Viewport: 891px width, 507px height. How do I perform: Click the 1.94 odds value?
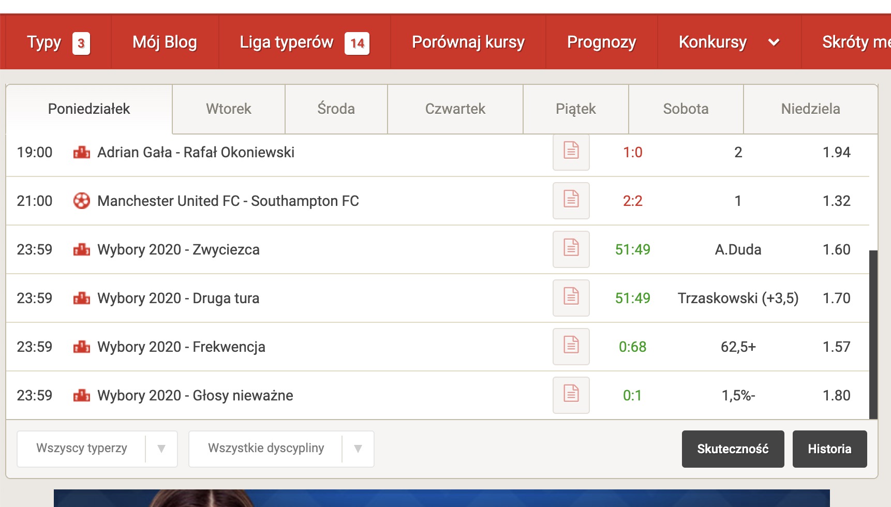click(x=837, y=152)
